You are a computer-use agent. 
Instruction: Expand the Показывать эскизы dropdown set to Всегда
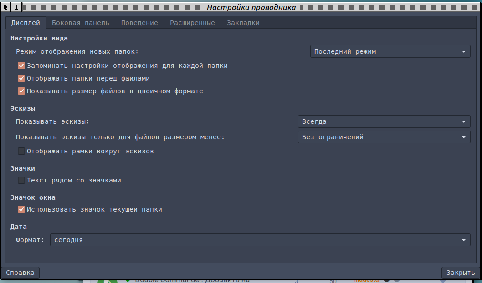click(384, 121)
